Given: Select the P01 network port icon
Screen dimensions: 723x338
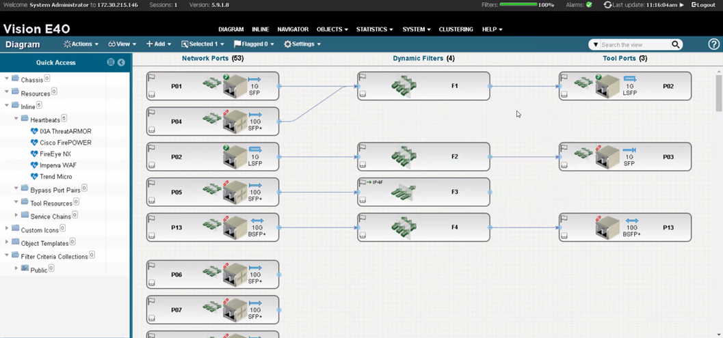Looking at the screenshot, I should click(x=235, y=86).
